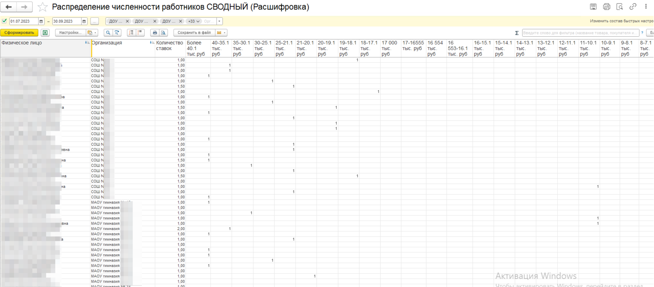Open the email send dropdown arrow
Image resolution: width=654 pixels, height=287 pixels.
pos(225,33)
